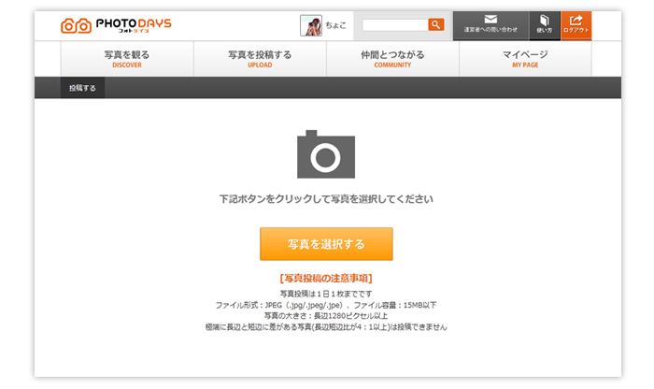Screen dimensions: 654x389
Task: Select 仲間とつながる COMMUNITY menu
Action: [392, 59]
